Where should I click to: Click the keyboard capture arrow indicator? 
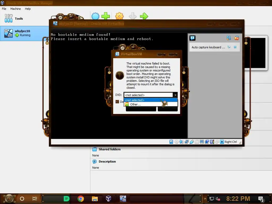(x=222, y=142)
